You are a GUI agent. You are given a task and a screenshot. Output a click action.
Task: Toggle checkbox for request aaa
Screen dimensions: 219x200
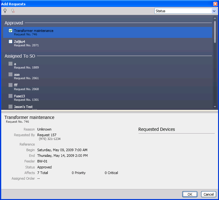(11, 74)
